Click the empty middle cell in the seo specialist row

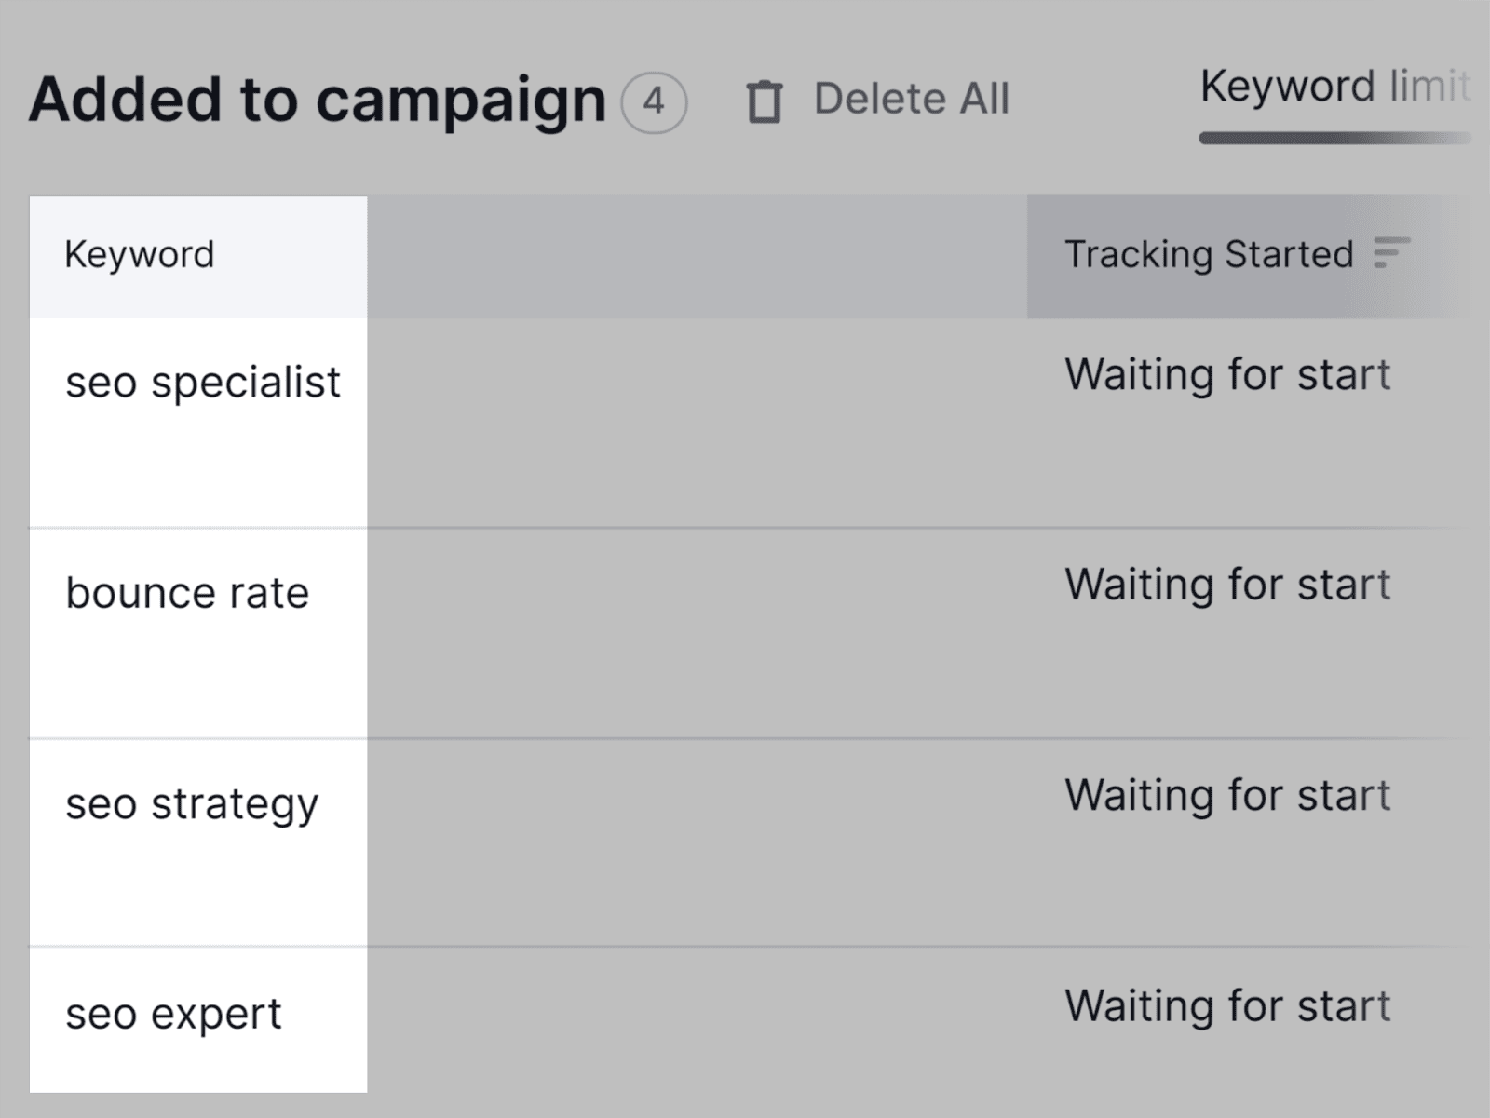(x=697, y=424)
